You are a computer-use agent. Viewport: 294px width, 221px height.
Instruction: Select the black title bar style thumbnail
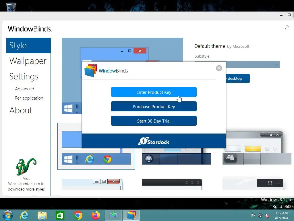click(x=172, y=184)
